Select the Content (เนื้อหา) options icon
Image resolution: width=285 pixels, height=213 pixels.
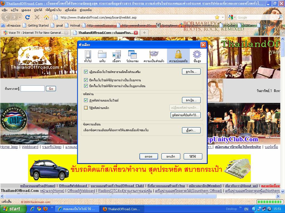click(116, 56)
